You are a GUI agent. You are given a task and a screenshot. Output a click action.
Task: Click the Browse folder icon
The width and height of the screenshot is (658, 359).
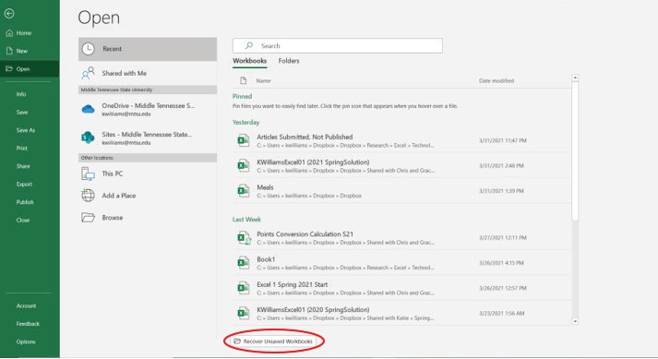pos(88,218)
